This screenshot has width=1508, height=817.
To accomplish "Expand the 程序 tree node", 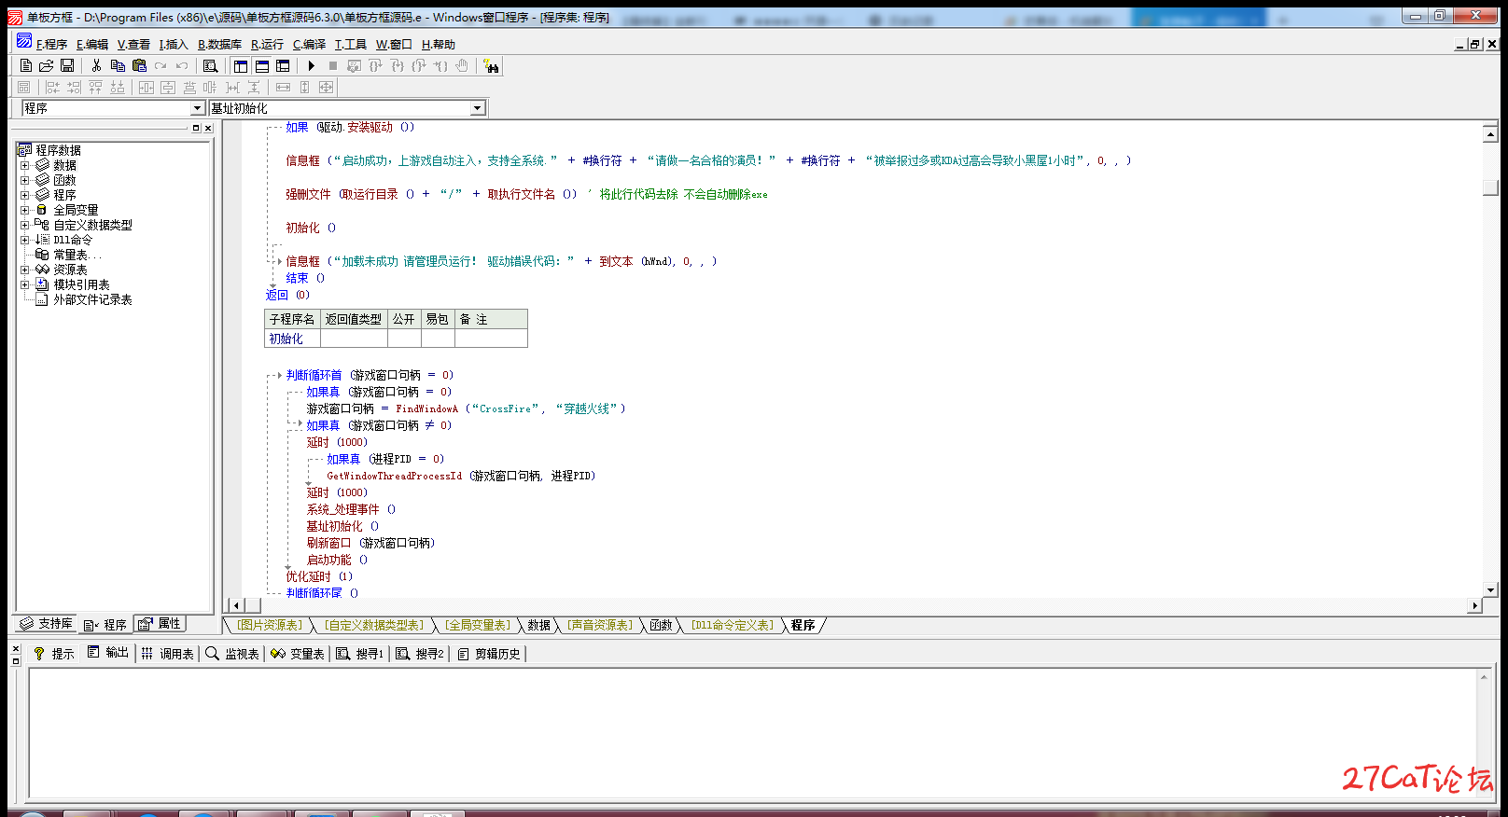I will [x=24, y=195].
